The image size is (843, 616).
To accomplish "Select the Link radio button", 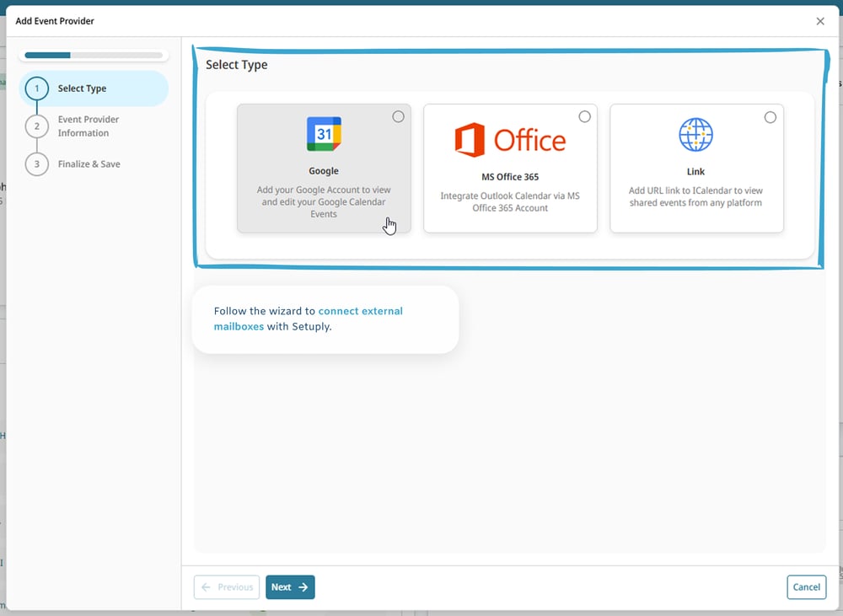I will point(771,117).
